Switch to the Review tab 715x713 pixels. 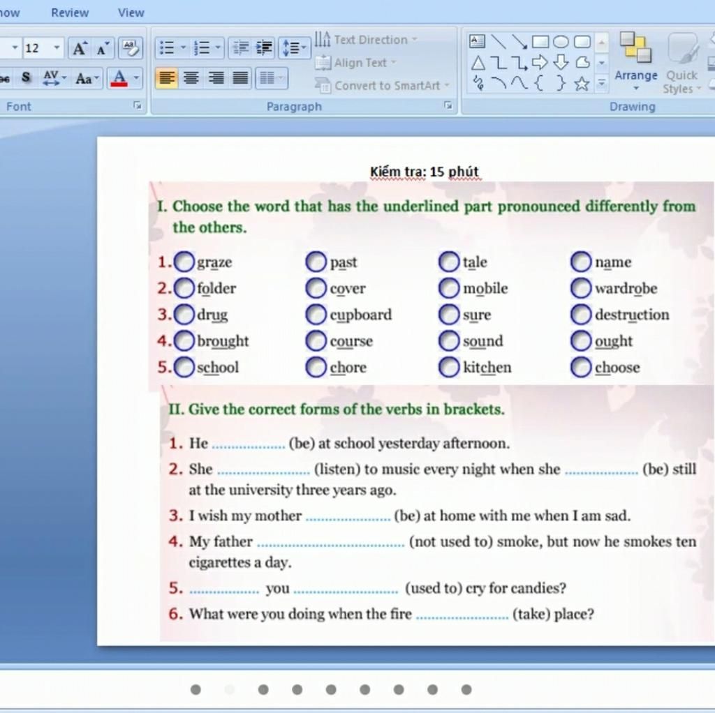70,13
